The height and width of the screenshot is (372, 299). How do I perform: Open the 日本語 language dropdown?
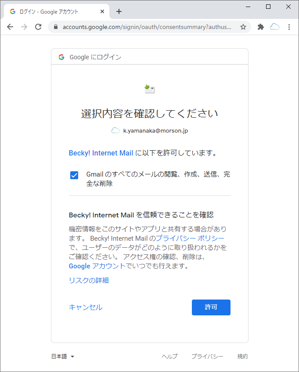click(63, 357)
